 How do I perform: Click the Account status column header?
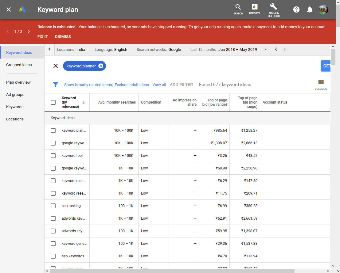click(275, 102)
